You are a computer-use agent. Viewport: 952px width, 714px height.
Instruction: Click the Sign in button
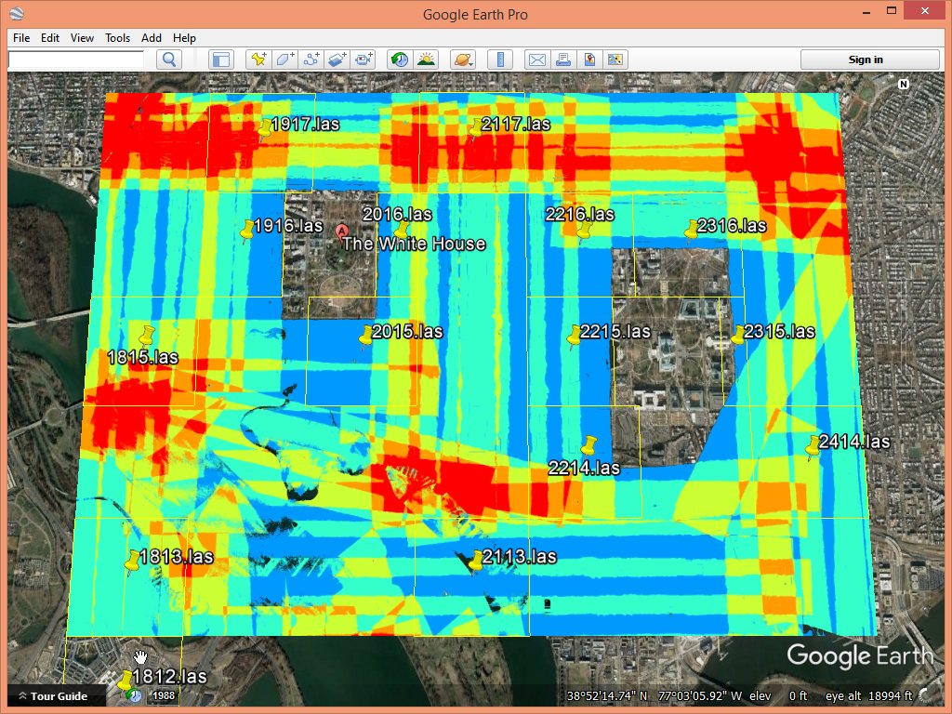point(865,59)
